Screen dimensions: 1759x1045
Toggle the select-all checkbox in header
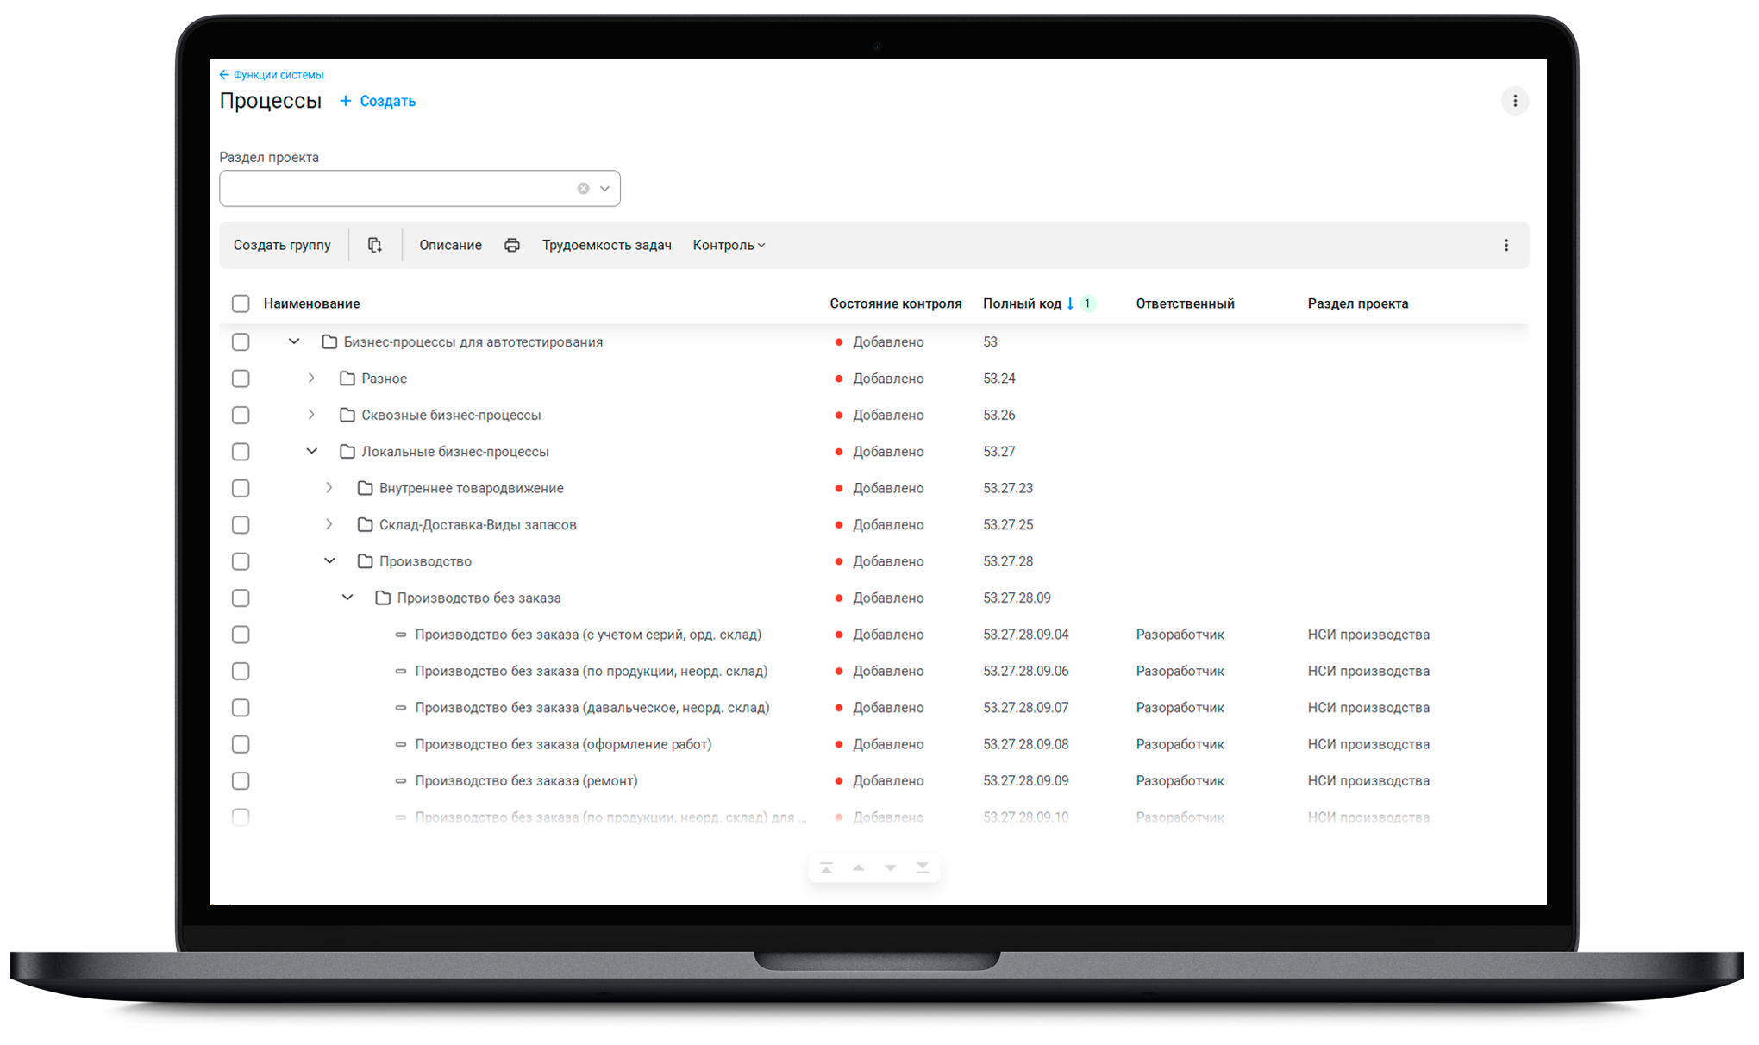click(241, 303)
